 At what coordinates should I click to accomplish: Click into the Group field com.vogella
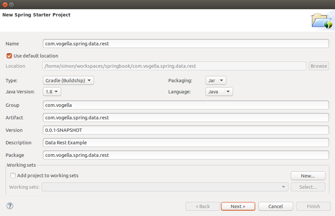[x=185, y=105]
